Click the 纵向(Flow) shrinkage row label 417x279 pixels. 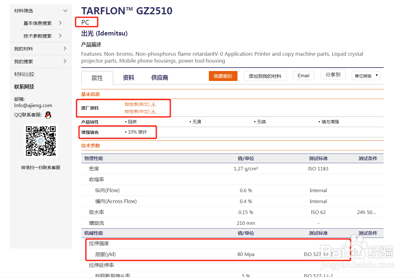click(107, 190)
